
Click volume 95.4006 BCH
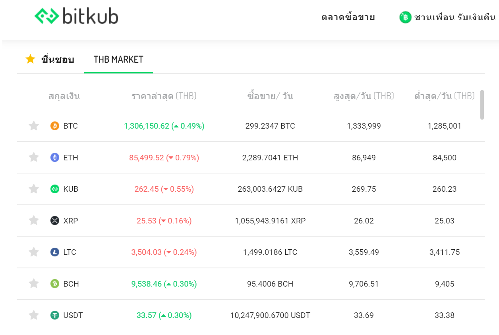(270, 284)
